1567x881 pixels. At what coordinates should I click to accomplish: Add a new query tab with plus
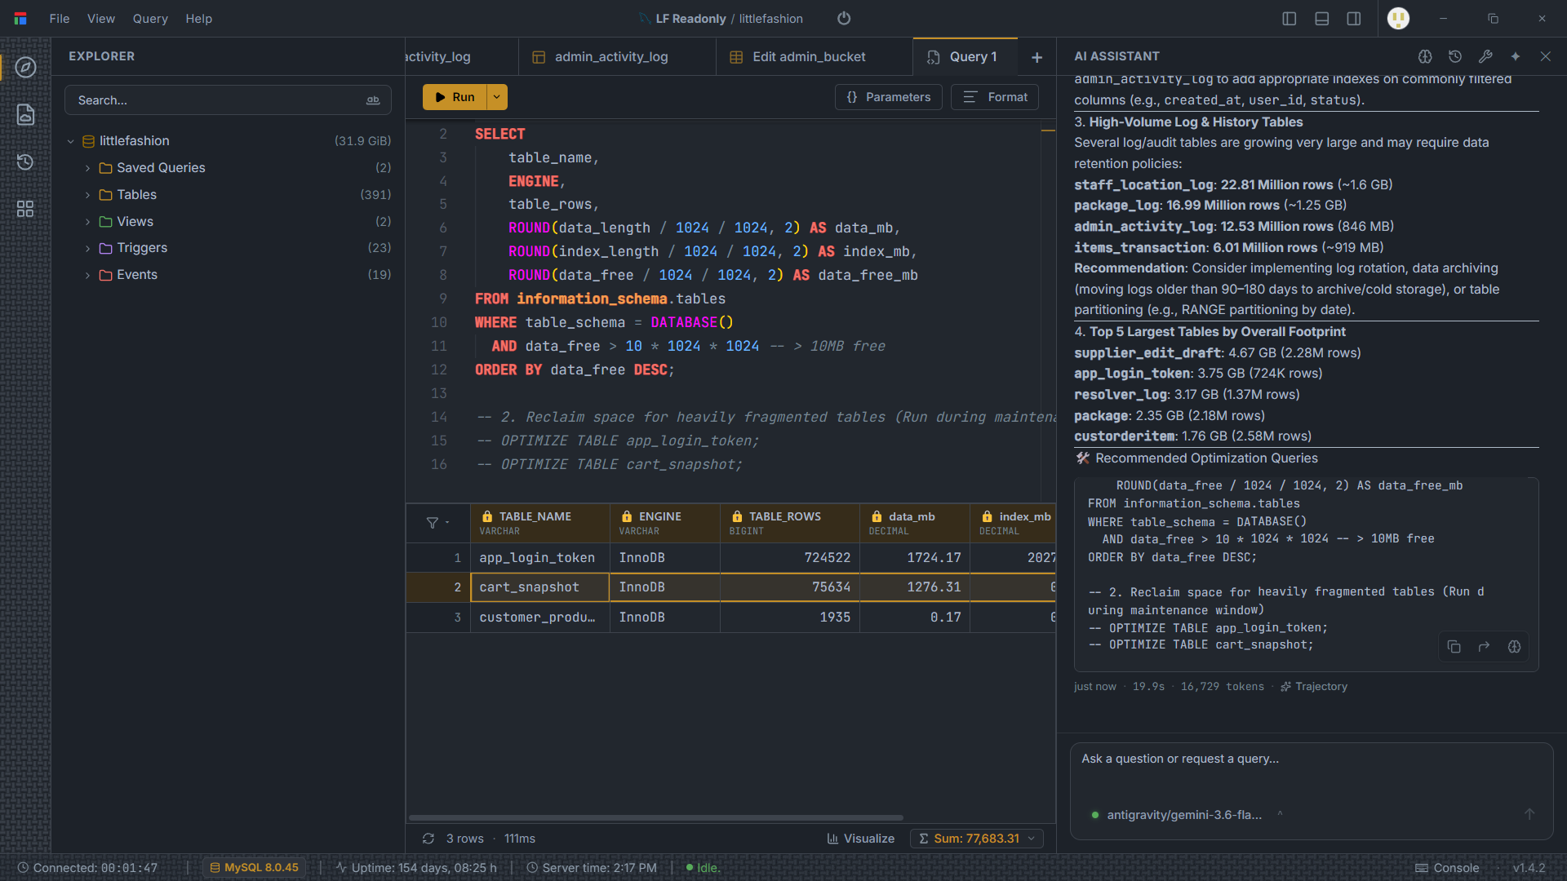tap(1037, 57)
